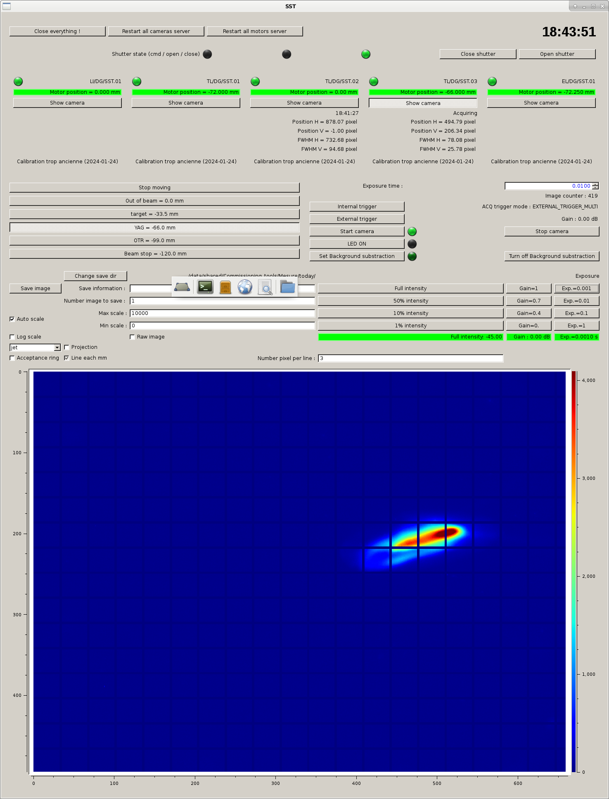This screenshot has width=609, height=799.
Task: Move the screen to YAG = -66.0 mm
Action: (154, 228)
